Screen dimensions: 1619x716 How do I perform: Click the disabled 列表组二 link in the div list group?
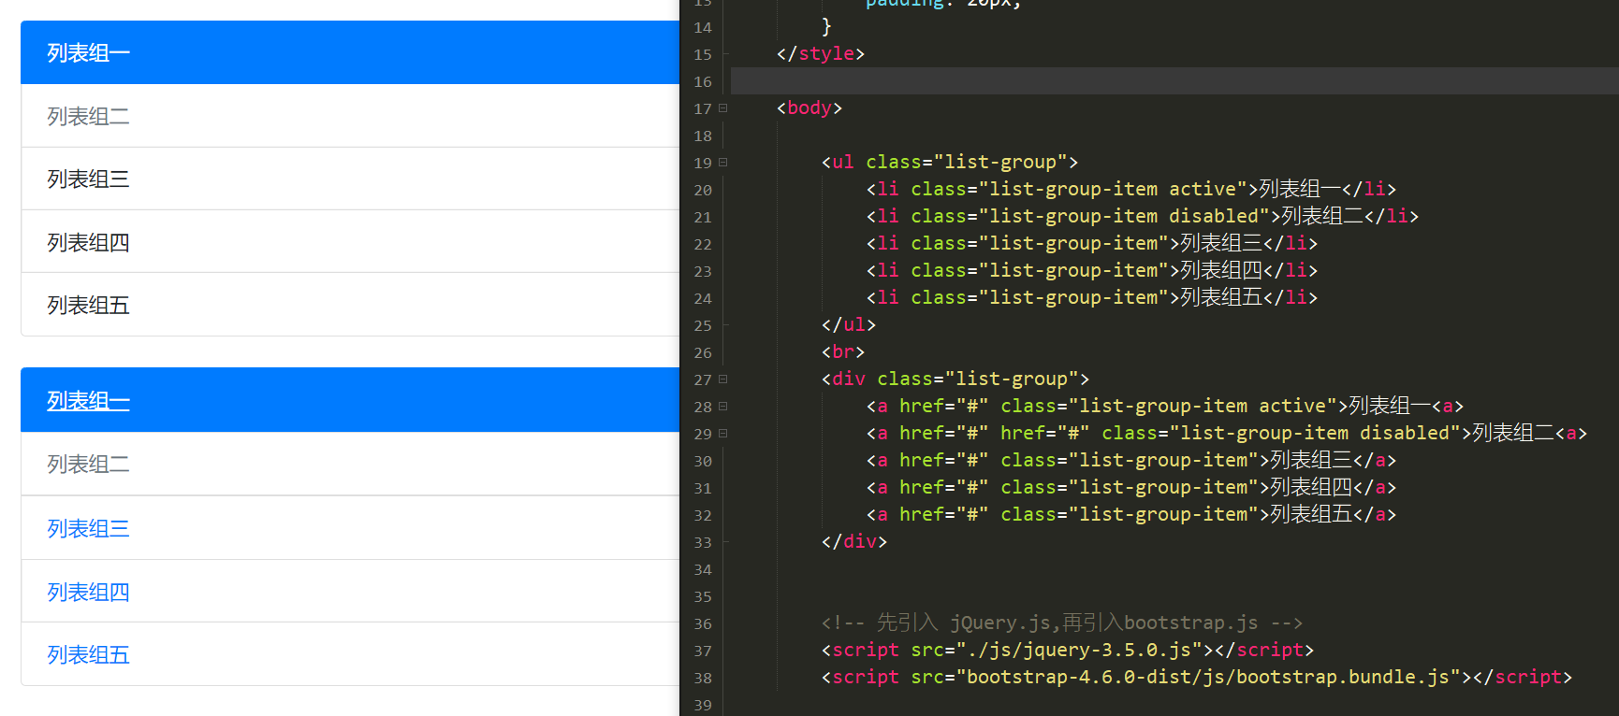click(x=350, y=464)
